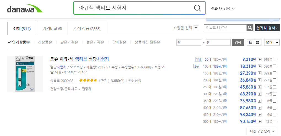This screenshot has height=136, width=281.
Task: Focus the minimum price 원 input
Action: click(x=189, y=42)
